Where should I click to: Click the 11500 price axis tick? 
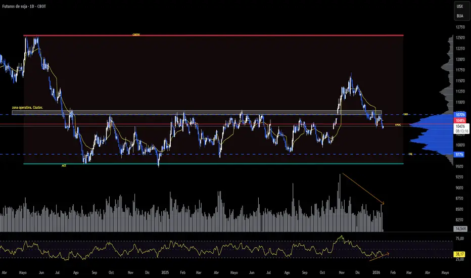460,81
